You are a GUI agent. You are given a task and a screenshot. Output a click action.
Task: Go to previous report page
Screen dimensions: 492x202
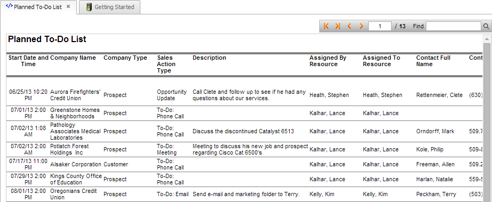coord(349,26)
